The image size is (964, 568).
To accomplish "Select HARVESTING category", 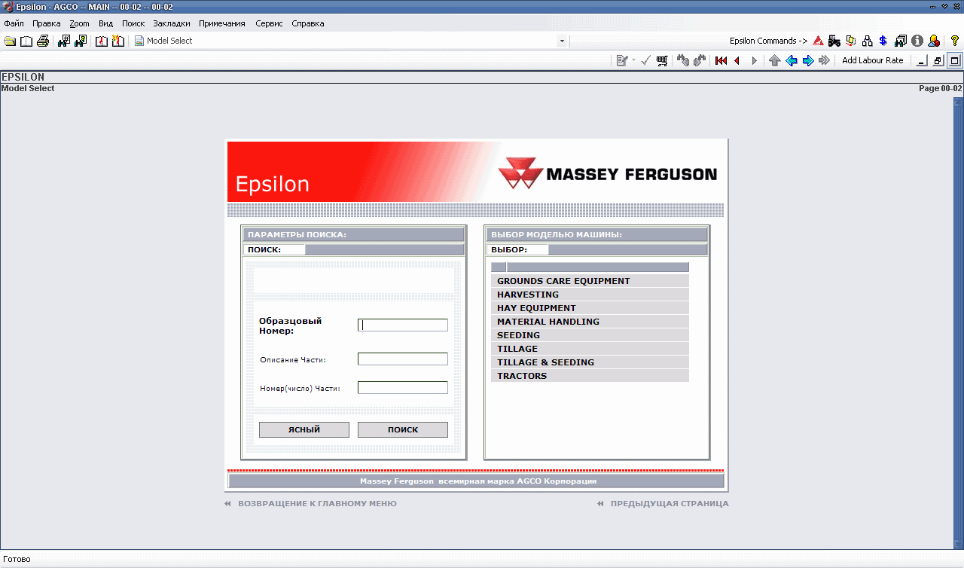I will (x=590, y=295).
